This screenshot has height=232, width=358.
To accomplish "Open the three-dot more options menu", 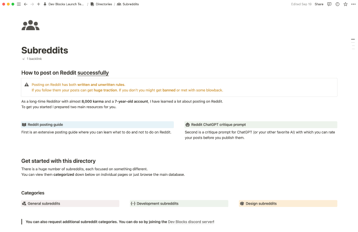I will (353, 4).
